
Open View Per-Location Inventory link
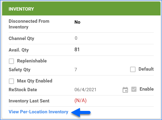[x=38, y=112]
